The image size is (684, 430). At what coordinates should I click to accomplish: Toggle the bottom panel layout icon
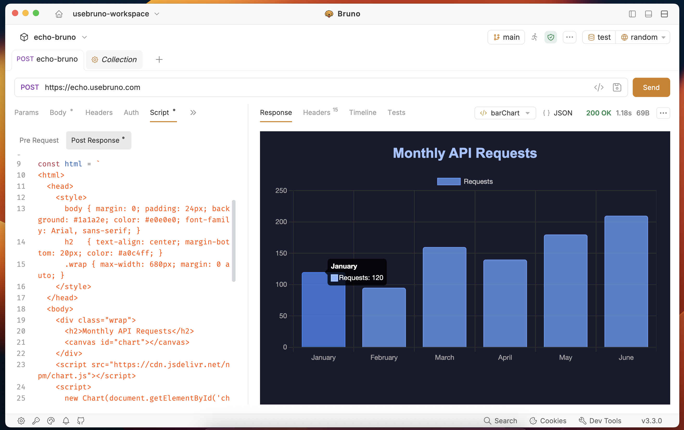point(648,14)
